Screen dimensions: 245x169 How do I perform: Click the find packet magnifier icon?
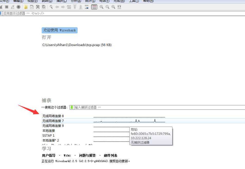coord(51,7)
